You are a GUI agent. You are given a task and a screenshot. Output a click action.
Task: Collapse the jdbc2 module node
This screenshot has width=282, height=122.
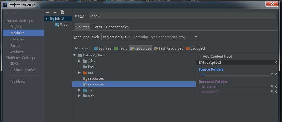46,19
